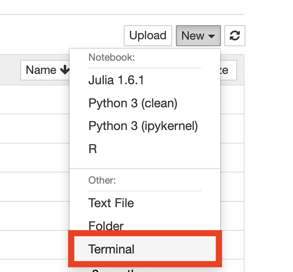
Task: Choose Python 3 (ipykernel) from the menu
Action: click(143, 126)
